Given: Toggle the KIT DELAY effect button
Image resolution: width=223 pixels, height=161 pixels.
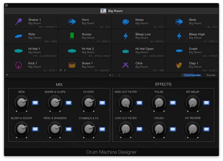Looking at the screenshot, I should (x=206, y=103).
